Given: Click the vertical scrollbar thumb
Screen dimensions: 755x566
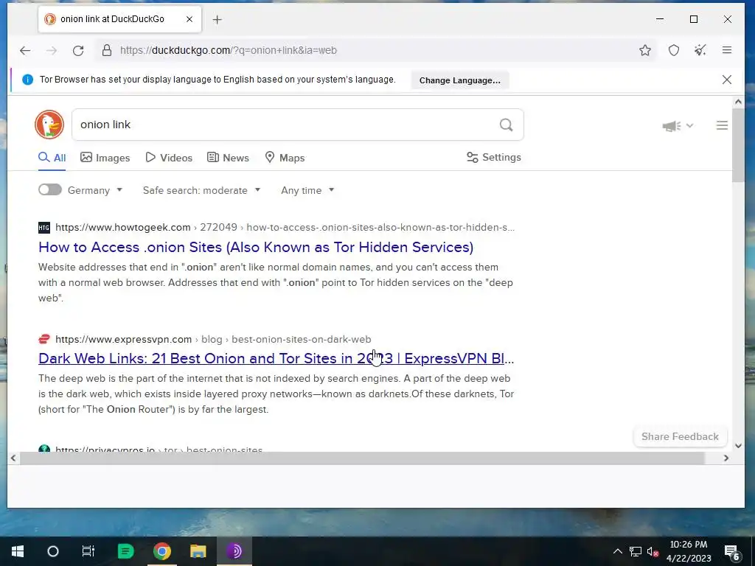Looking at the screenshot, I should tap(738, 145).
